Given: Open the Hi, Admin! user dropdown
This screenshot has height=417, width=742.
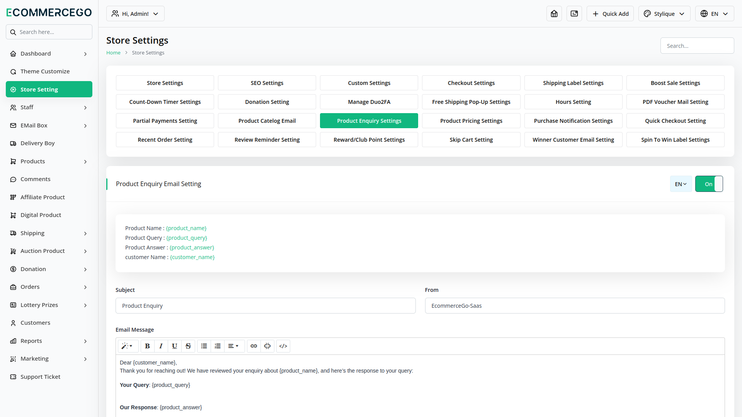Looking at the screenshot, I should [135, 14].
